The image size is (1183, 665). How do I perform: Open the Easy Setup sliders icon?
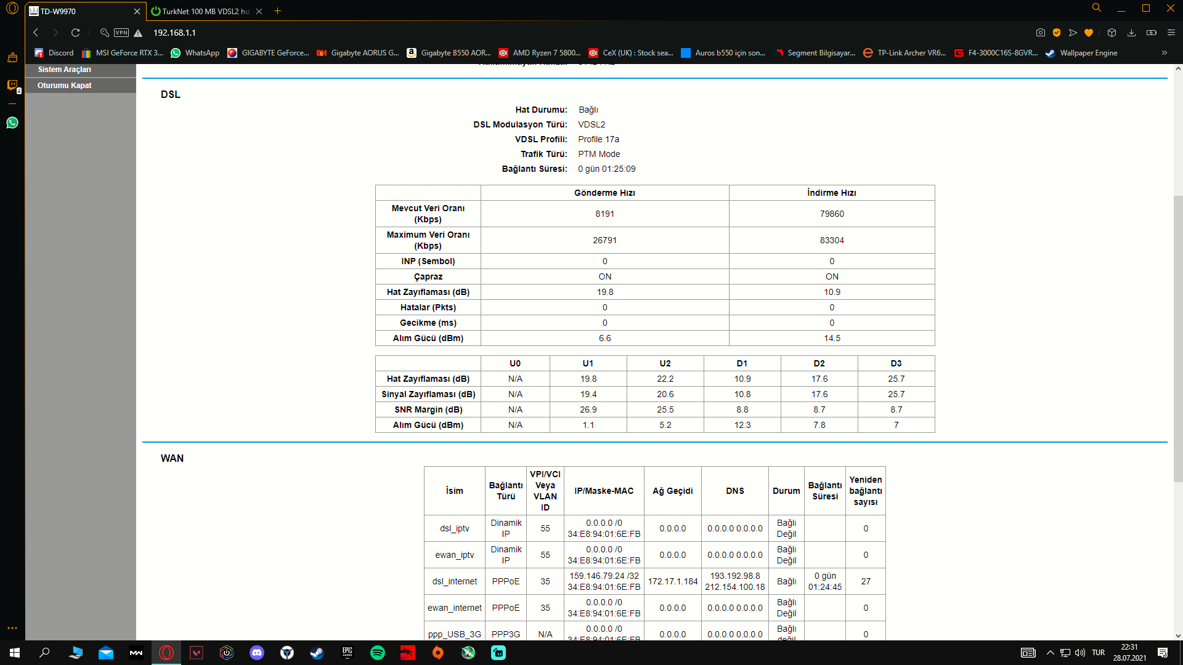tap(1171, 33)
